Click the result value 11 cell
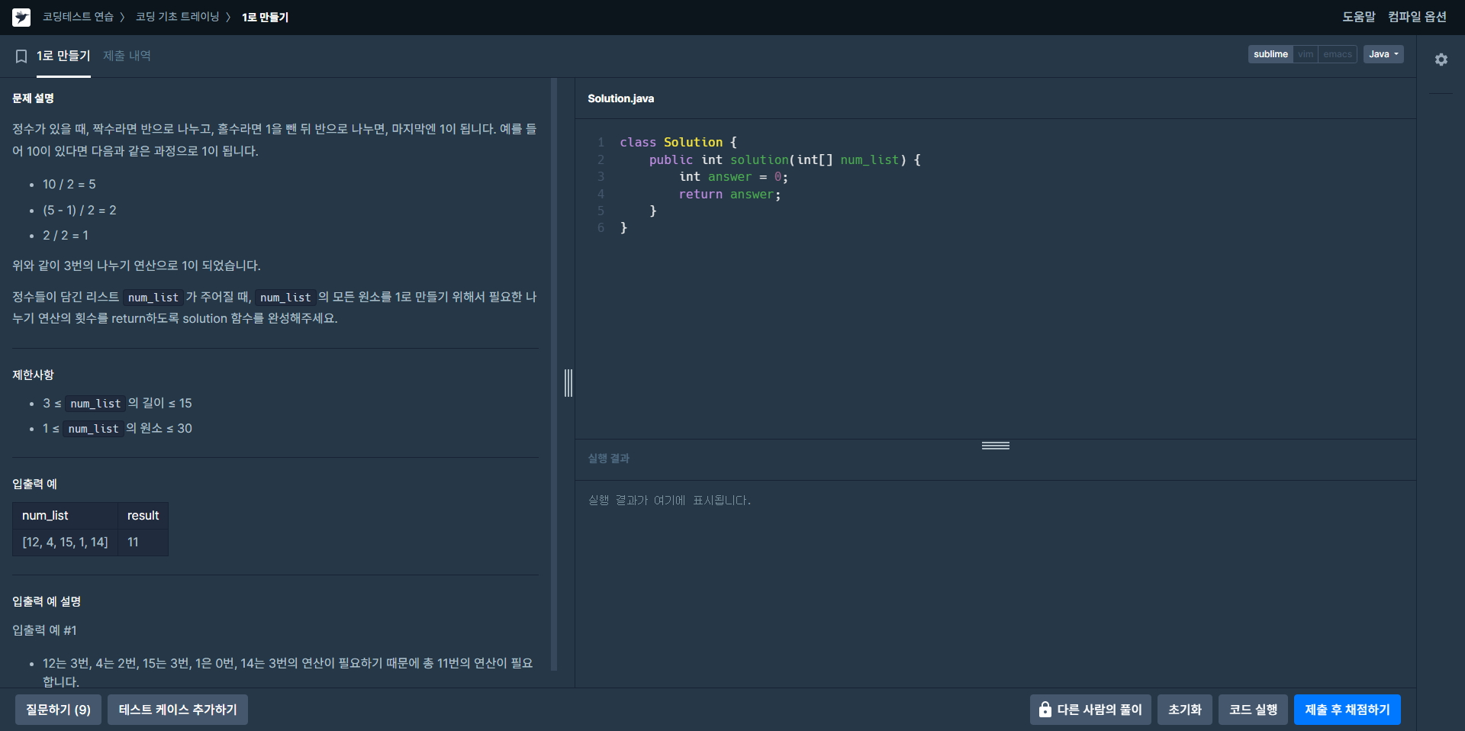Viewport: 1465px width, 731px height. click(143, 543)
